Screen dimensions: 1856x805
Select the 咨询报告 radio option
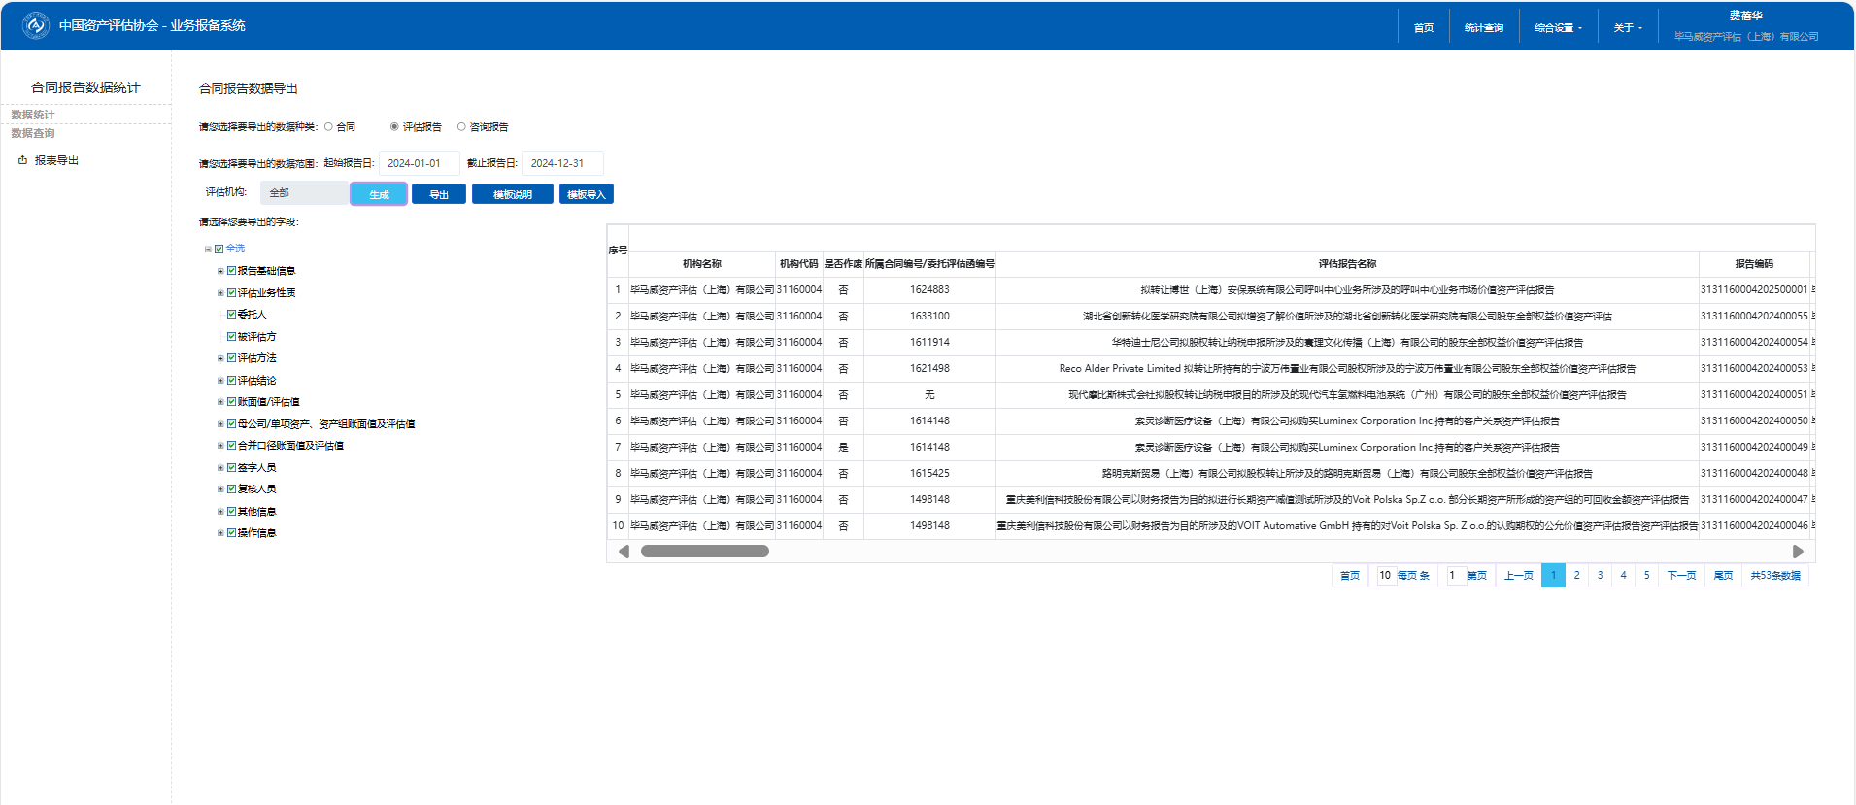point(461,127)
